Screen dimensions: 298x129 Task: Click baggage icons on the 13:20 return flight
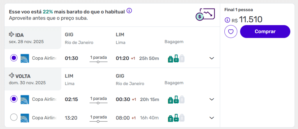pyautogui.click(x=176, y=118)
